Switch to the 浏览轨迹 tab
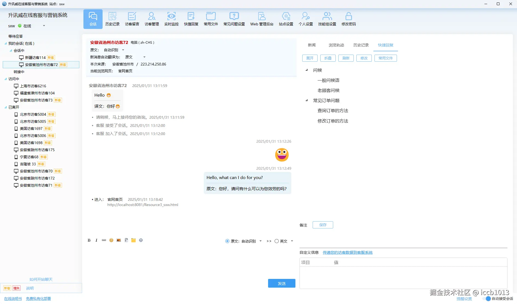517x304 pixels. pos(336,45)
